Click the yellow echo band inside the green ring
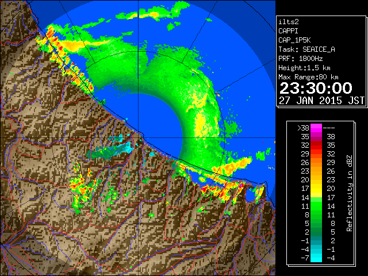 pyautogui.click(x=201, y=117)
